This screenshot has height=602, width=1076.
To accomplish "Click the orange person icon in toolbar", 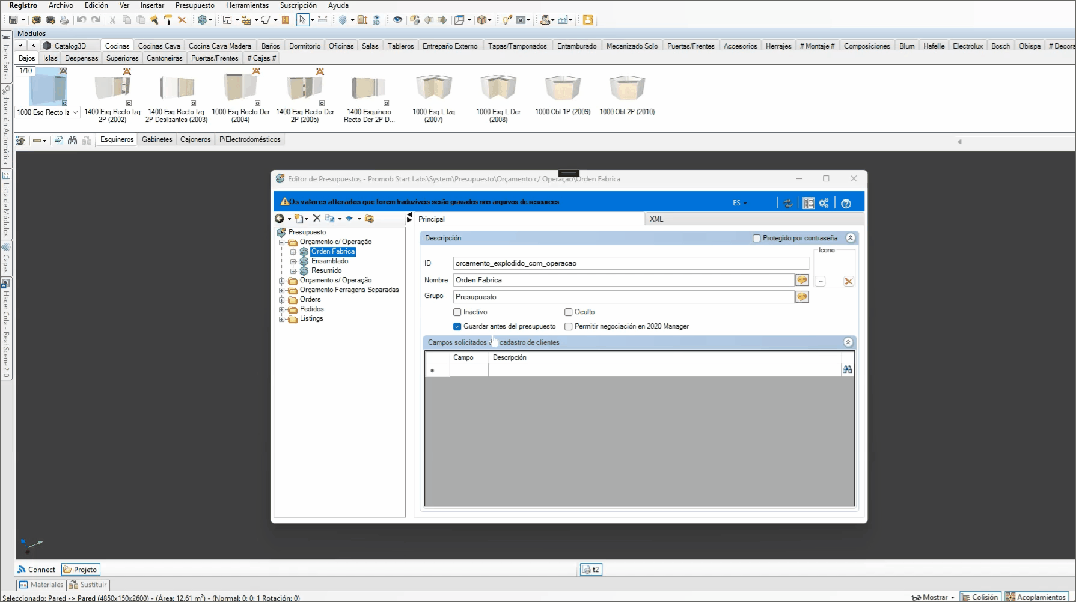I will (x=588, y=20).
